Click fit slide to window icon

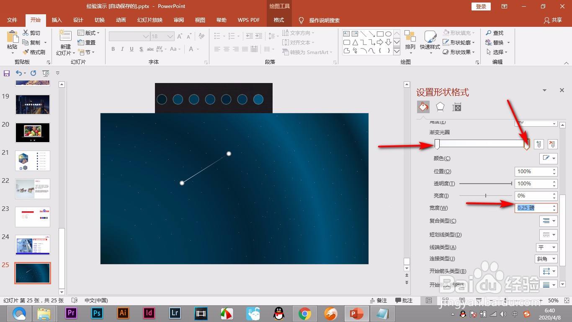[566, 301]
